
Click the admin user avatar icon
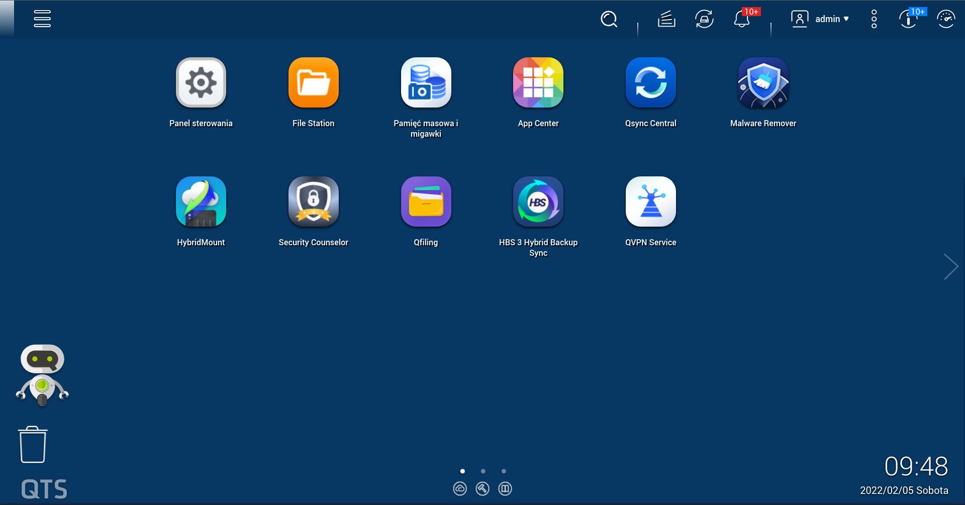(800, 19)
